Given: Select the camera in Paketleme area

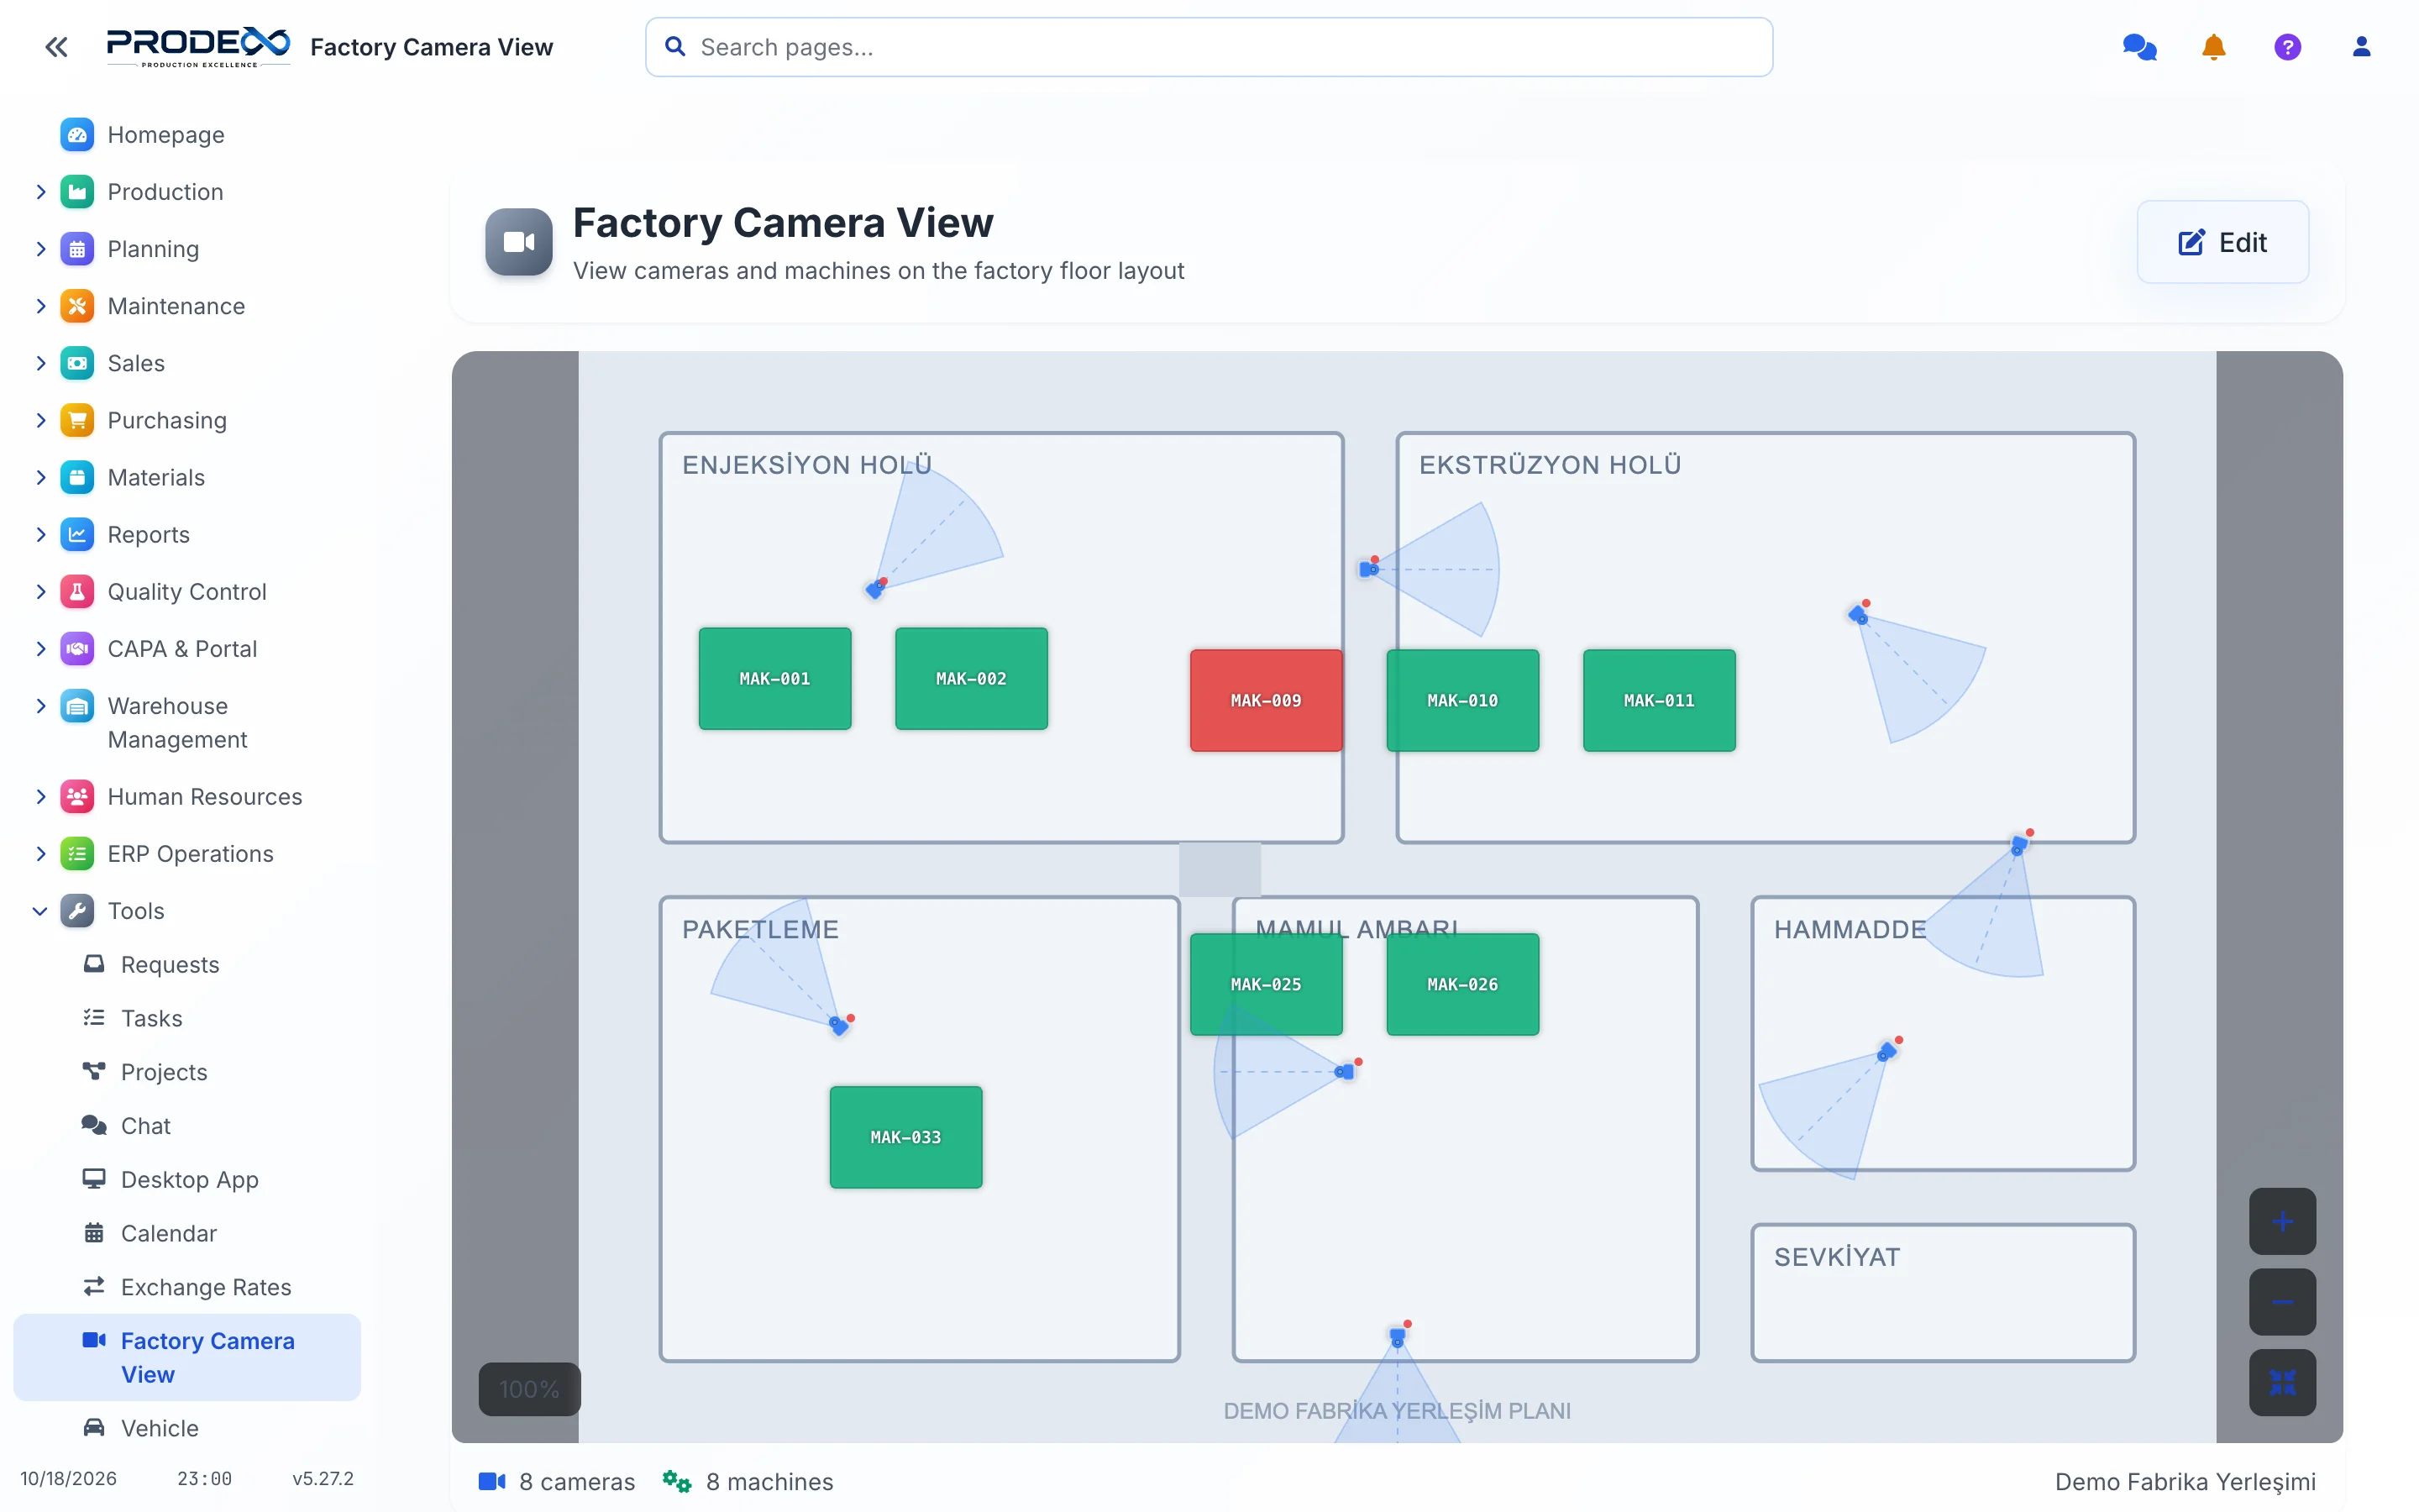Looking at the screenshot, I should click(841, 1024).
